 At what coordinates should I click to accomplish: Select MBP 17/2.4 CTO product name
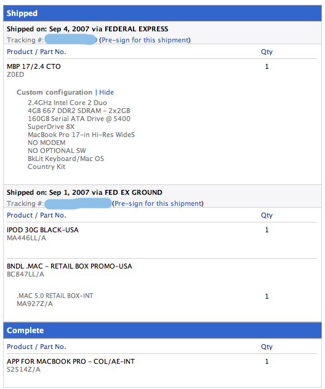tap(34, 66)
